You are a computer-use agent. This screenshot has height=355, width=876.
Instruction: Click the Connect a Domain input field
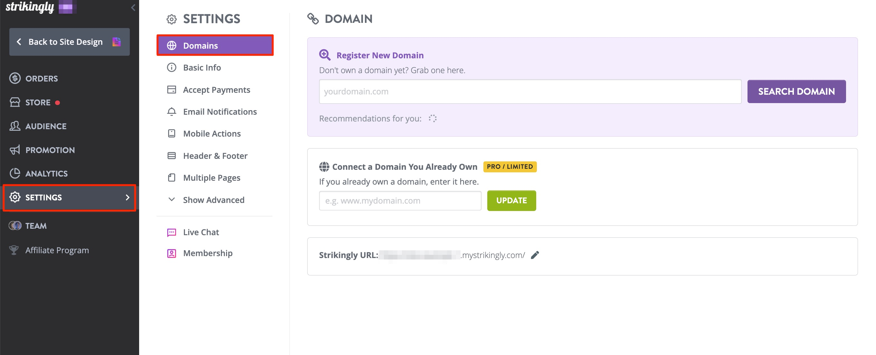401,200
